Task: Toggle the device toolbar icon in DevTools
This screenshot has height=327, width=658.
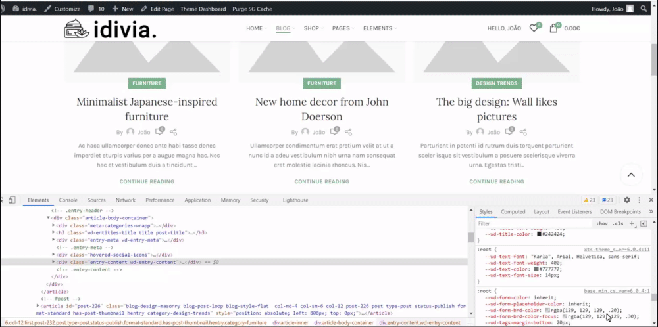Action: [12, 200]
